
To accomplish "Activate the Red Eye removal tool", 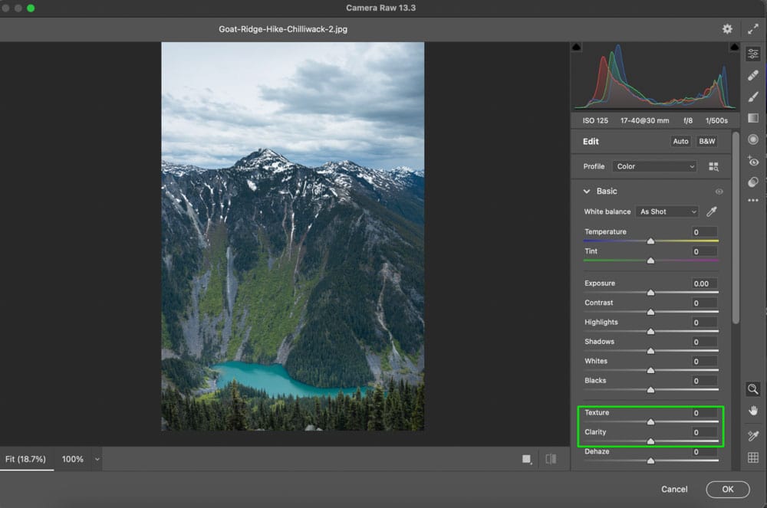I will 753,161.
